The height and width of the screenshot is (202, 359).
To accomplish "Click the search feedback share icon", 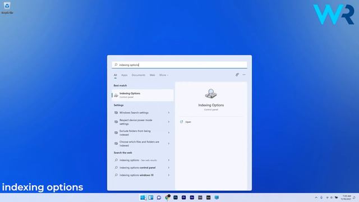I will [237, 75].
